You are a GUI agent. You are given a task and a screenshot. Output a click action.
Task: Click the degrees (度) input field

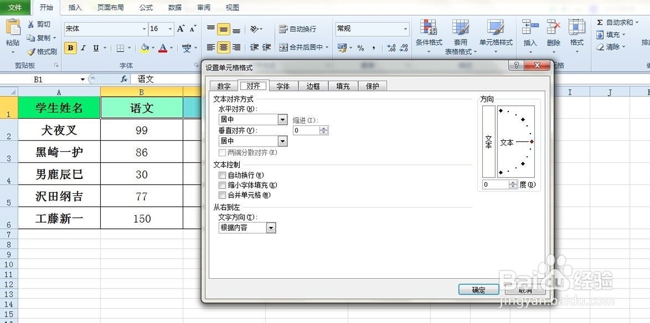click(497, 184)
